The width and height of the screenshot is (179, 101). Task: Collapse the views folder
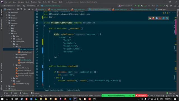[x=9, y=34]
